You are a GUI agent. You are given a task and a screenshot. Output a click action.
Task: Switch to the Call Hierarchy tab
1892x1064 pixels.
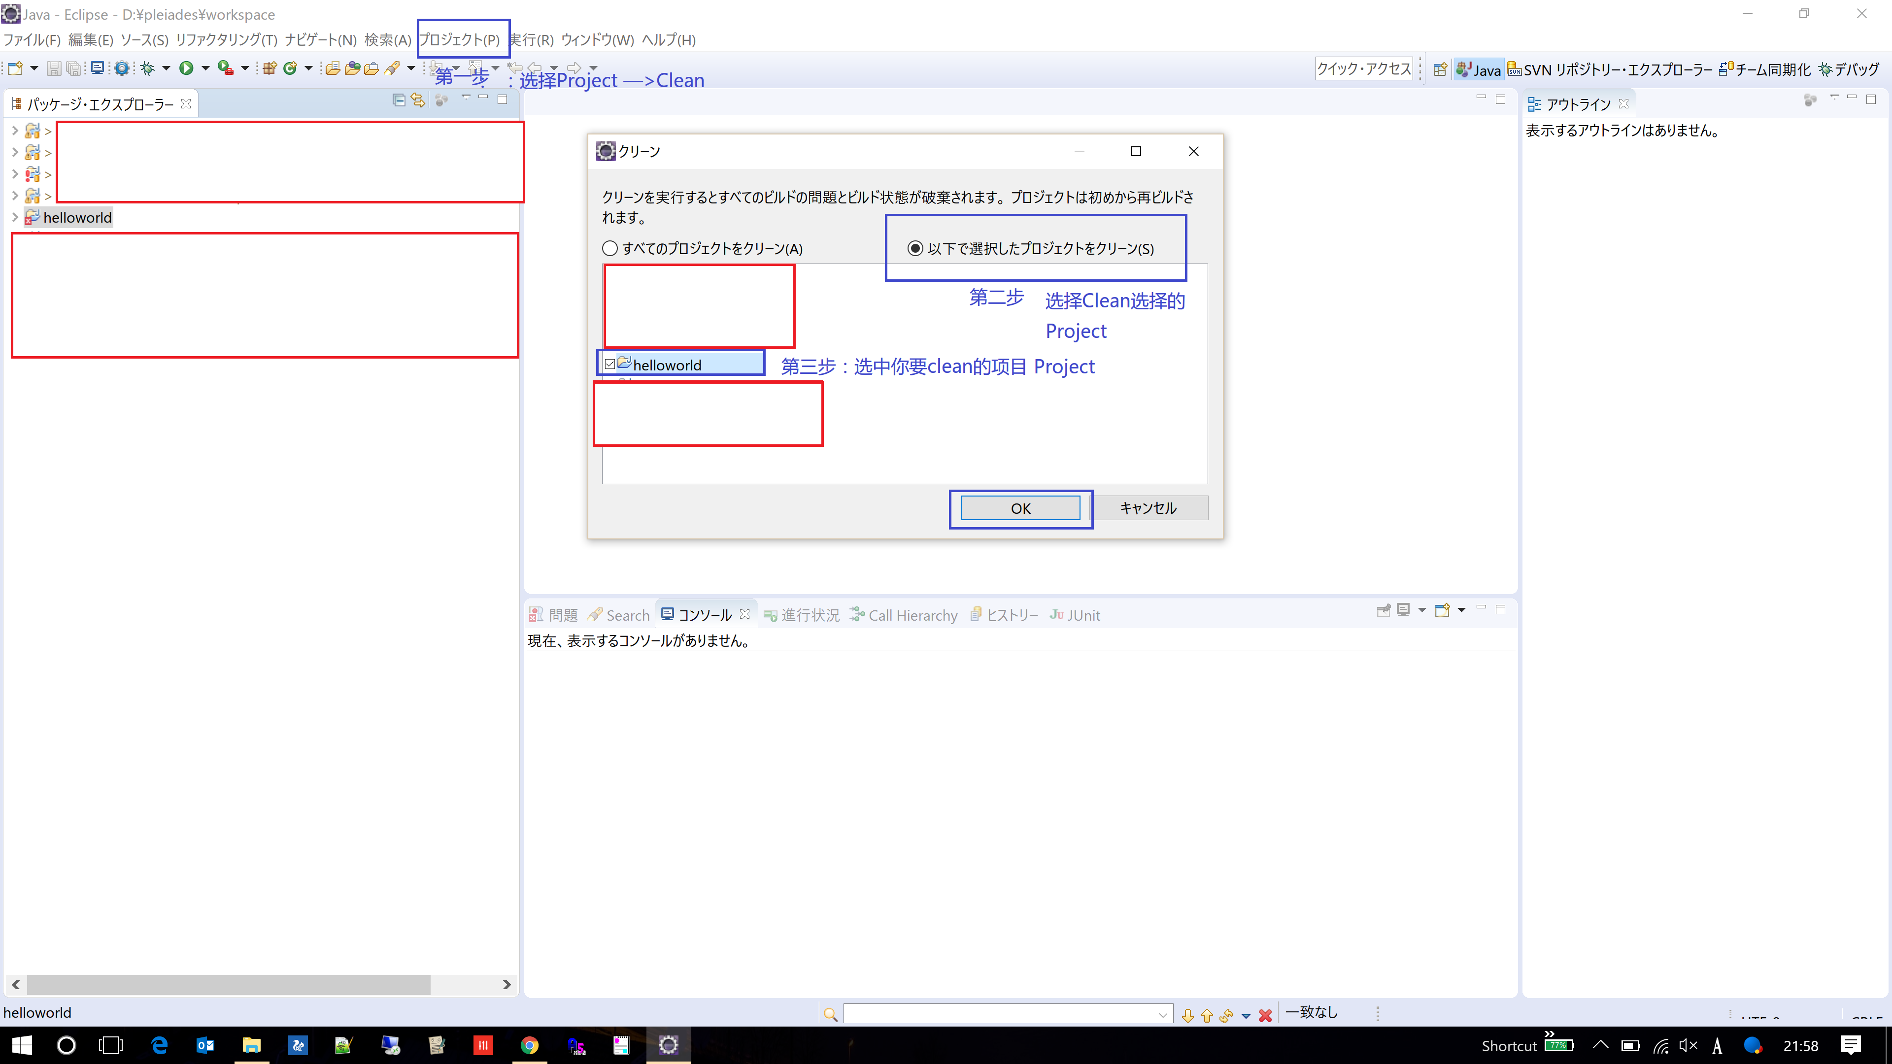[904, 615]
